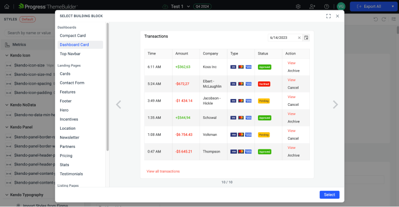Viewport: 399px width, 207px height.
Task: Open the home icon in top bar
Action: point(7,7)
